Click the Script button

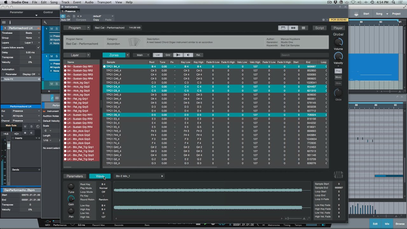click(320, 28)
